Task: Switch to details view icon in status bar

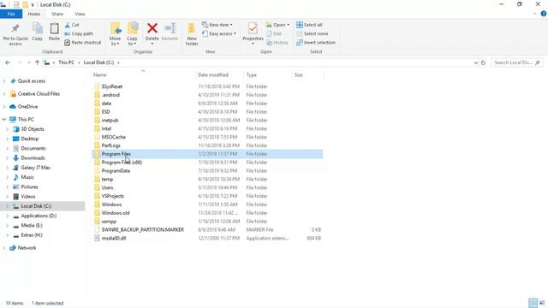Action: [x=533, y=303]
